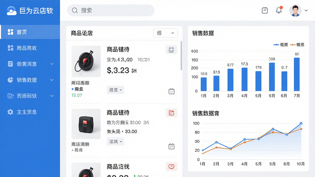Expand the 资摘刮伙 sidebar chevron
This screenshot has width=315, height=177.
52,96
